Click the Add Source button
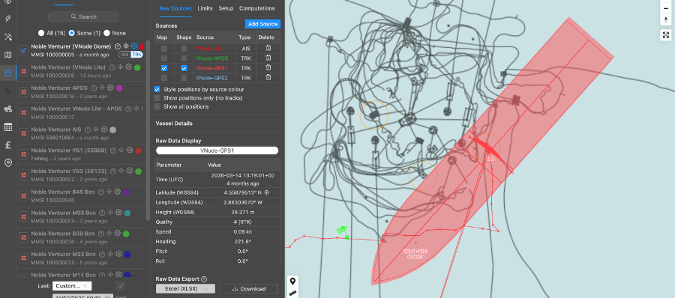 coord(262,24)
